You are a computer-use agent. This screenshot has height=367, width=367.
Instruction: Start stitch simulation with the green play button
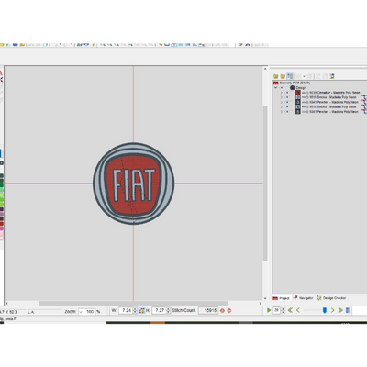[269, 310]
